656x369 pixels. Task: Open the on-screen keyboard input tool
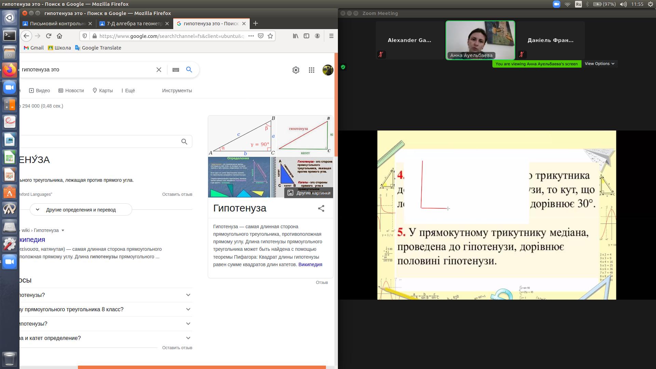[x=176, y=70]
